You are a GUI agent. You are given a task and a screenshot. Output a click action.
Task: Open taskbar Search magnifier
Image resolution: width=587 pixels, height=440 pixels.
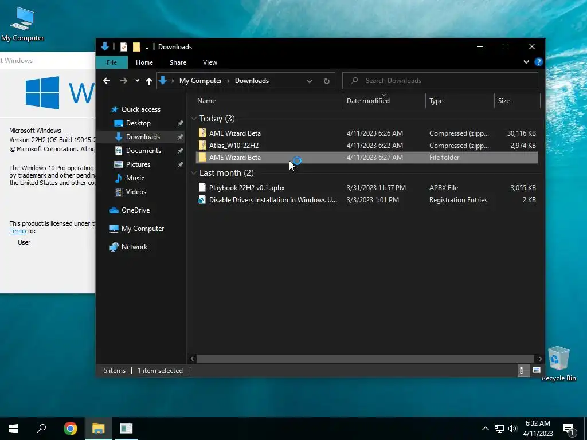pos(41,429)
